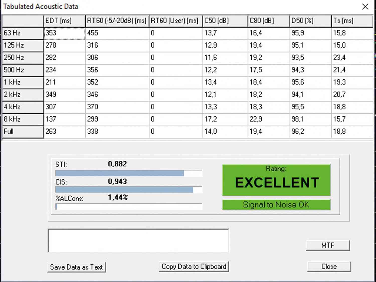Click C50 cell 14,0 in Full row
The width and height of the screenshot is (376, 282).
tap(225, 132)
